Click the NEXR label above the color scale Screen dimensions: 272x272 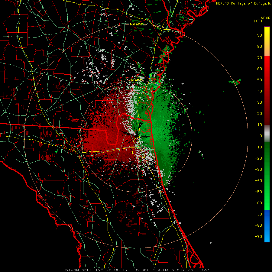coord(266,18)
